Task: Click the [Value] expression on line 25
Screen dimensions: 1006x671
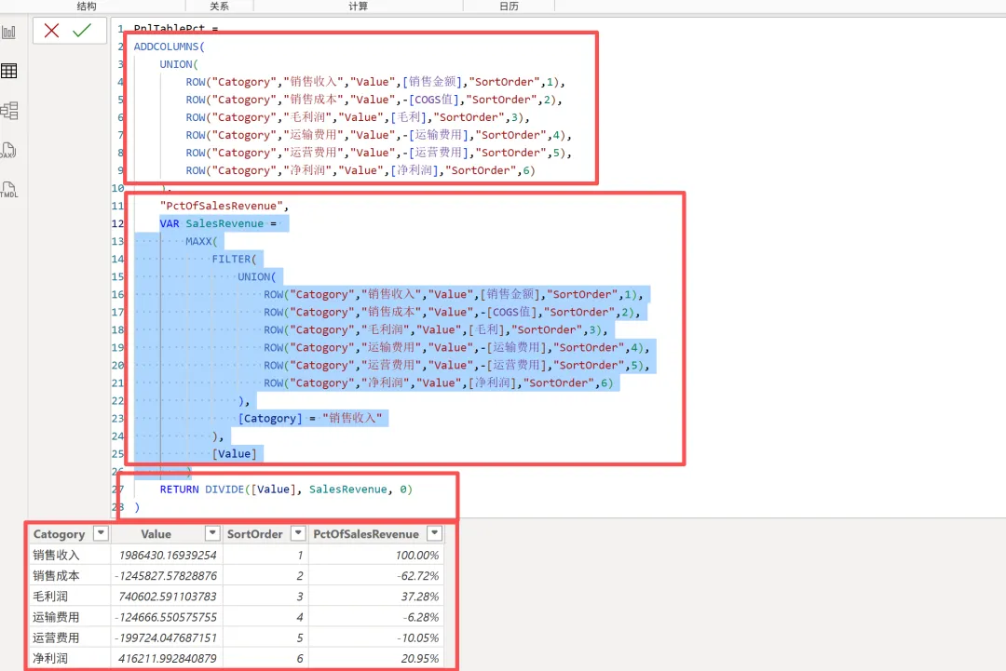Action: tap(234, 454)
